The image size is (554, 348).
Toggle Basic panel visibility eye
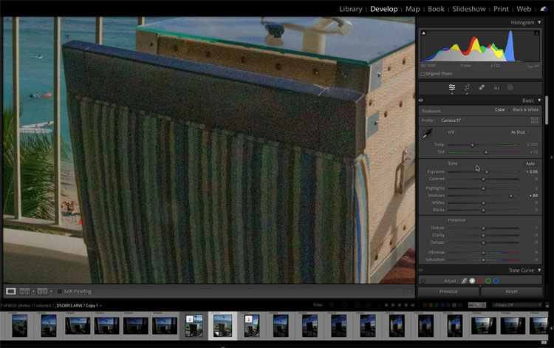pyautogui.click(x=421, y=100)
